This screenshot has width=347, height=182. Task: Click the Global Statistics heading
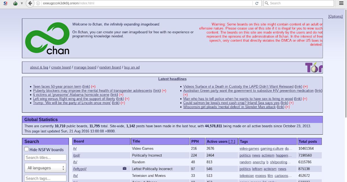41,120
